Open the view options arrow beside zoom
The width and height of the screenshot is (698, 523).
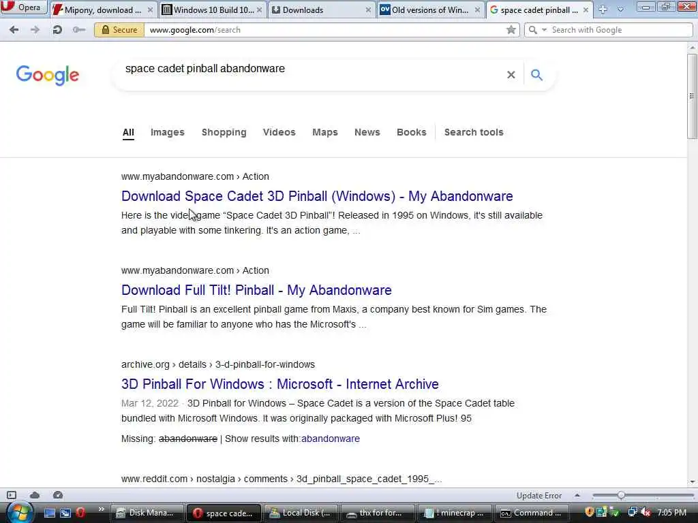click(577, 495)
